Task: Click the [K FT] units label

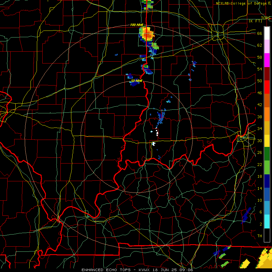Action: coord(255,21)
